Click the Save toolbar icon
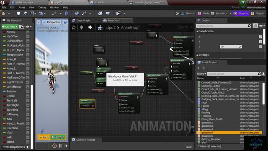The width and height of the screenshot is (268, 151). [18, 13]
